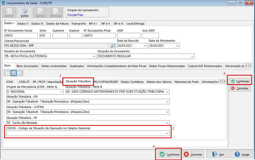
Task: Click the Incluir toolbar button
Action: click(9, 12)
